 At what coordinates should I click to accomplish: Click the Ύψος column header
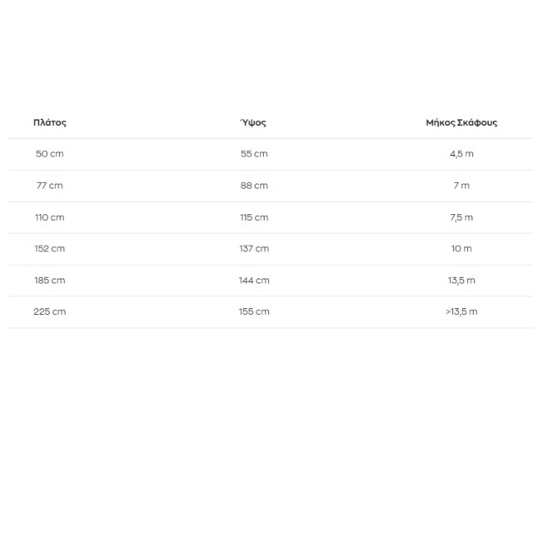pyautogui.click(x=253, y=122)
